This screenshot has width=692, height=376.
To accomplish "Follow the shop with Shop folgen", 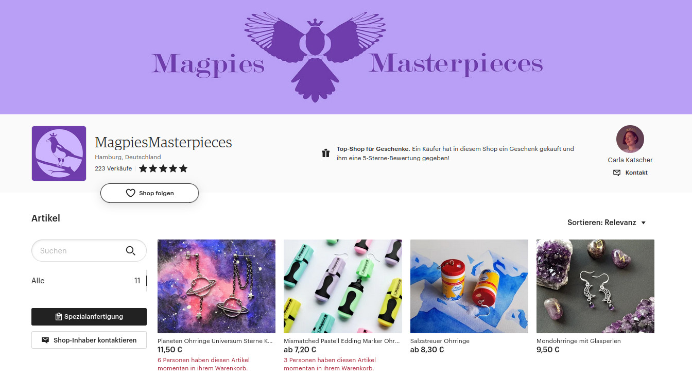I will (x=149, y=193).
